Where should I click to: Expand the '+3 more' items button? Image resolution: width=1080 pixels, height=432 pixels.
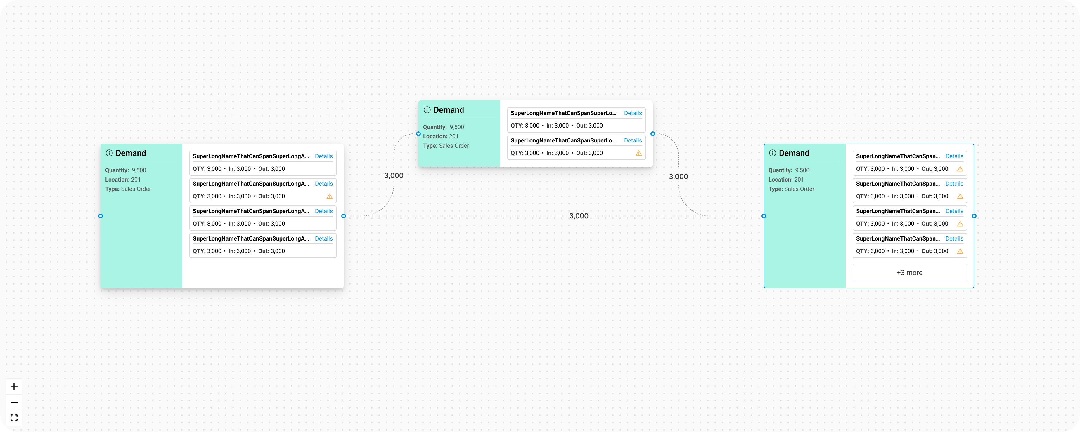(x=909, y=273)
